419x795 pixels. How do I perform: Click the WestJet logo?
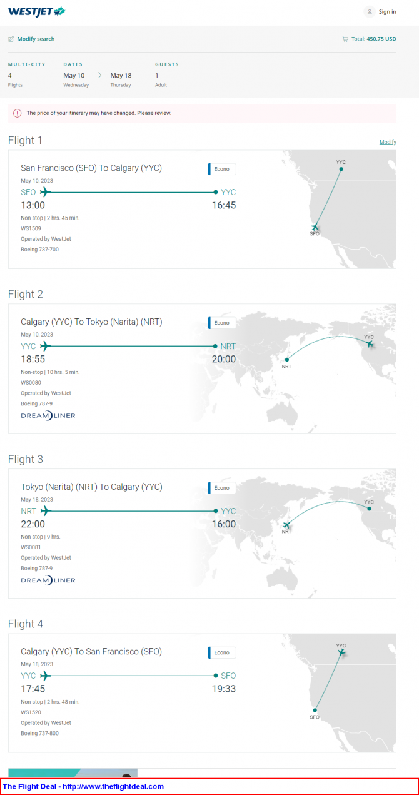[36, 11]
